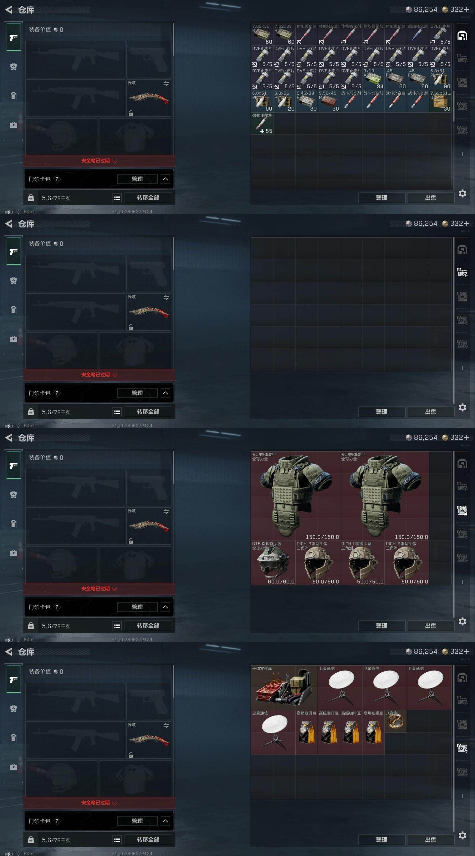Screen dimensions: 475x856
Task: Select pistol loadout tab on ammo-and-painkillers screen
Action: click(13, 37)
